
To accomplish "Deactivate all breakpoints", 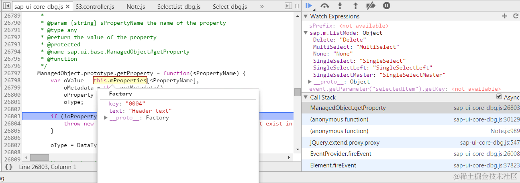I will [371, 6].
